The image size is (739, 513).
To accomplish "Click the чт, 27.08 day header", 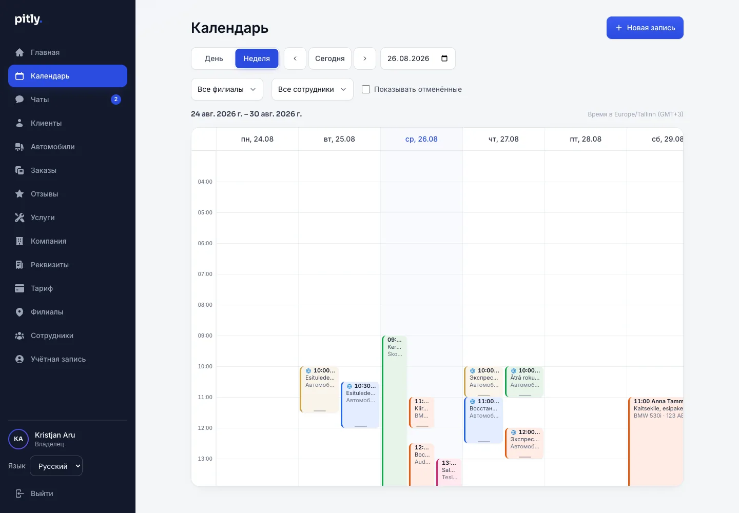I will click(503, 139).
